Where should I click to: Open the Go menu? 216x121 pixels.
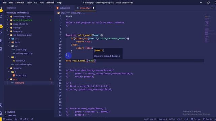pyautogui.click(x=35, y=3)
